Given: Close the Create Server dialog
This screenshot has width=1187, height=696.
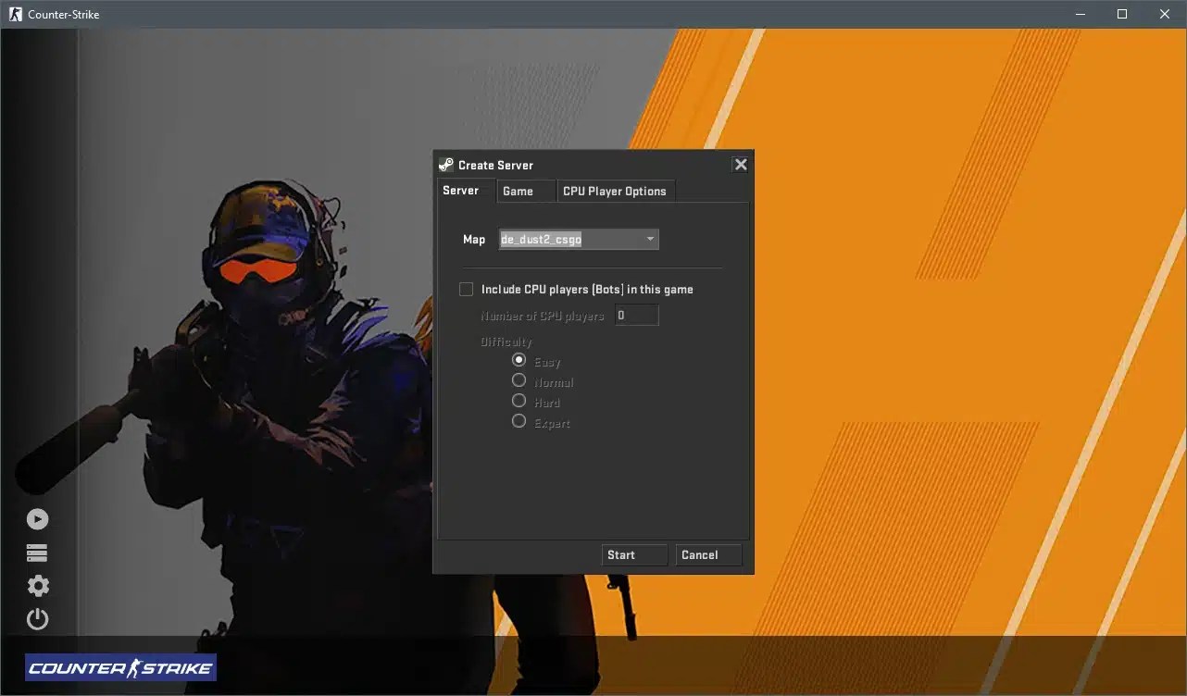Looking at the screenshot, I should [x=741, y=165].
